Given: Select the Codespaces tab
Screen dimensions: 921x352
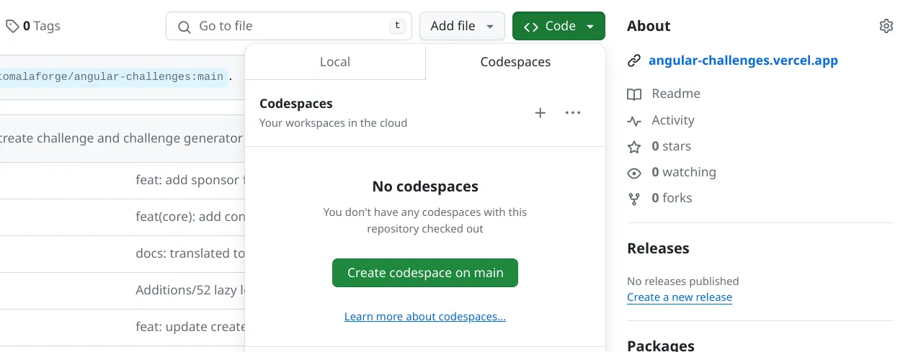Looking at the screenshot, I should click(515, 62).
